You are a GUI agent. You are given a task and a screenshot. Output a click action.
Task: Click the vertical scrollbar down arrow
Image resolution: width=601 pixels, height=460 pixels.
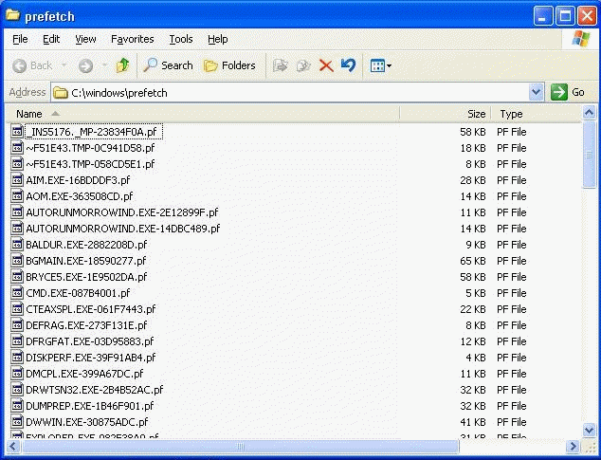(x=589, y=430)
